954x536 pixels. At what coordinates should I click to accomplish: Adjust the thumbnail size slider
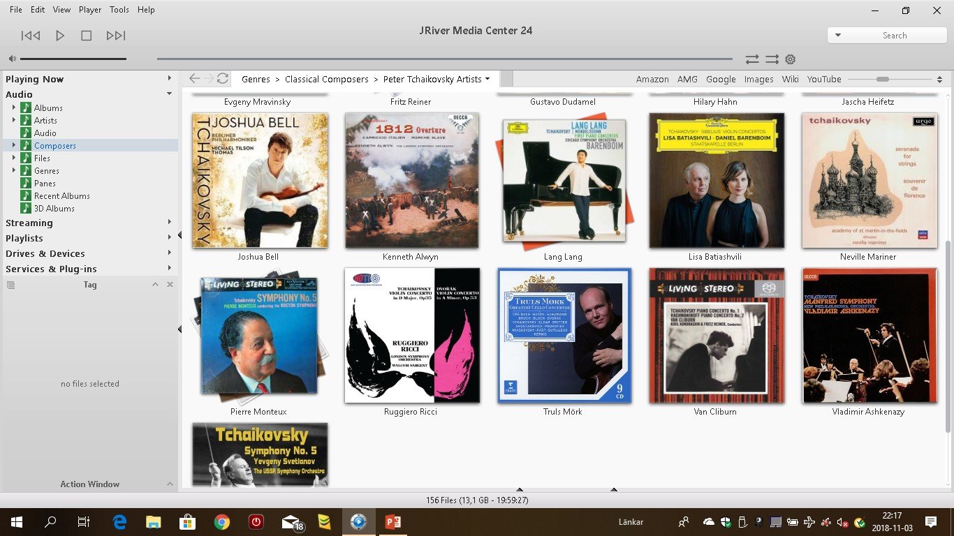[883, 80]
